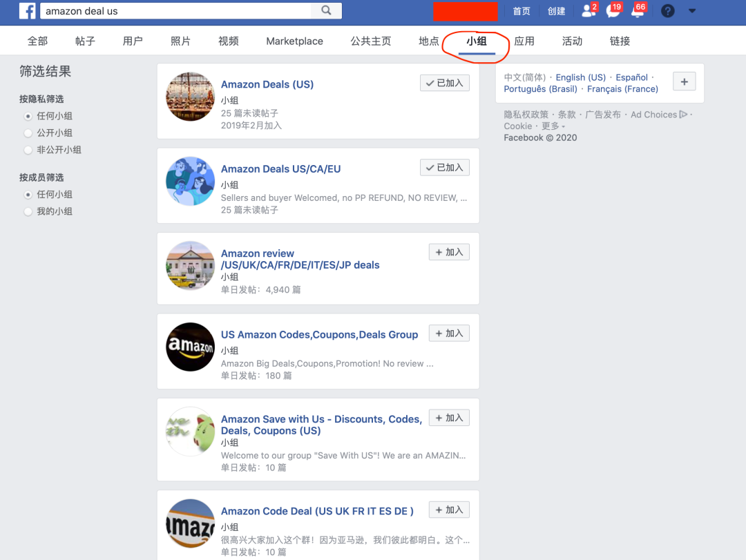
Task: Click the text 单日发帖: 180 篇
Action: [x=256, y=376]
